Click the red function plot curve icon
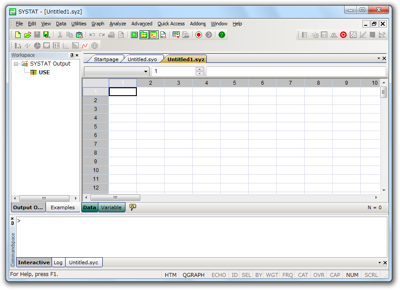Screen dimensions: 400x290 tap(85, 45)
